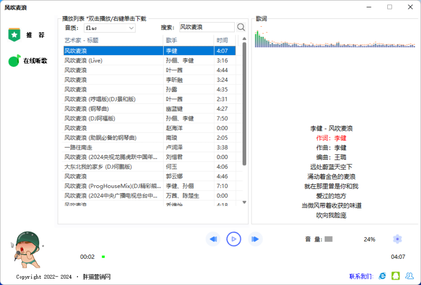Viewport: 421px width, 285px height.
Task: Click the singing cartoon mascot image
Action: 26,249
